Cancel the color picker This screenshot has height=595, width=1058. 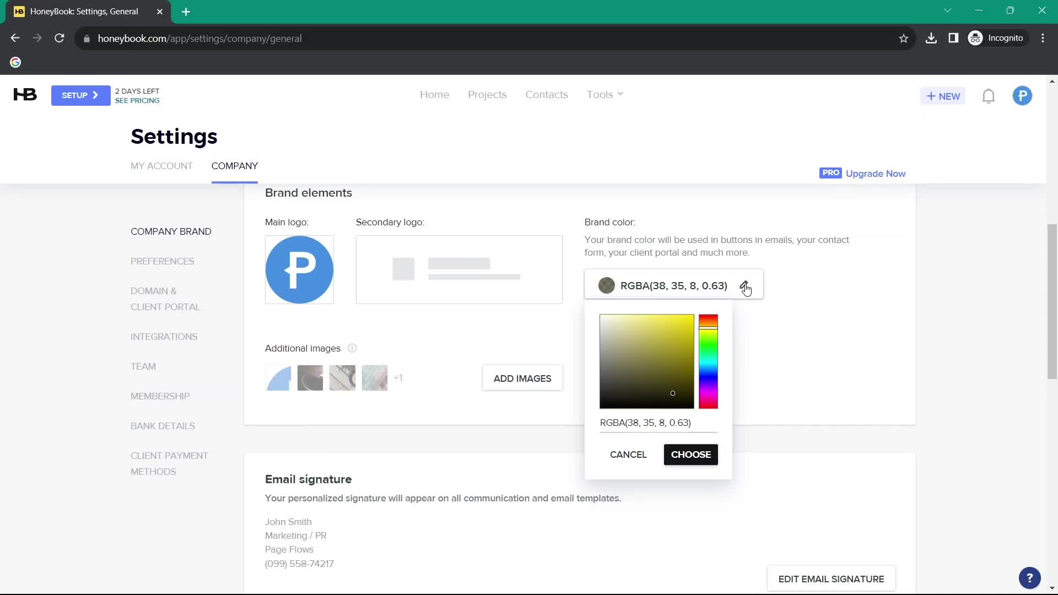click(x=628, y=455)
